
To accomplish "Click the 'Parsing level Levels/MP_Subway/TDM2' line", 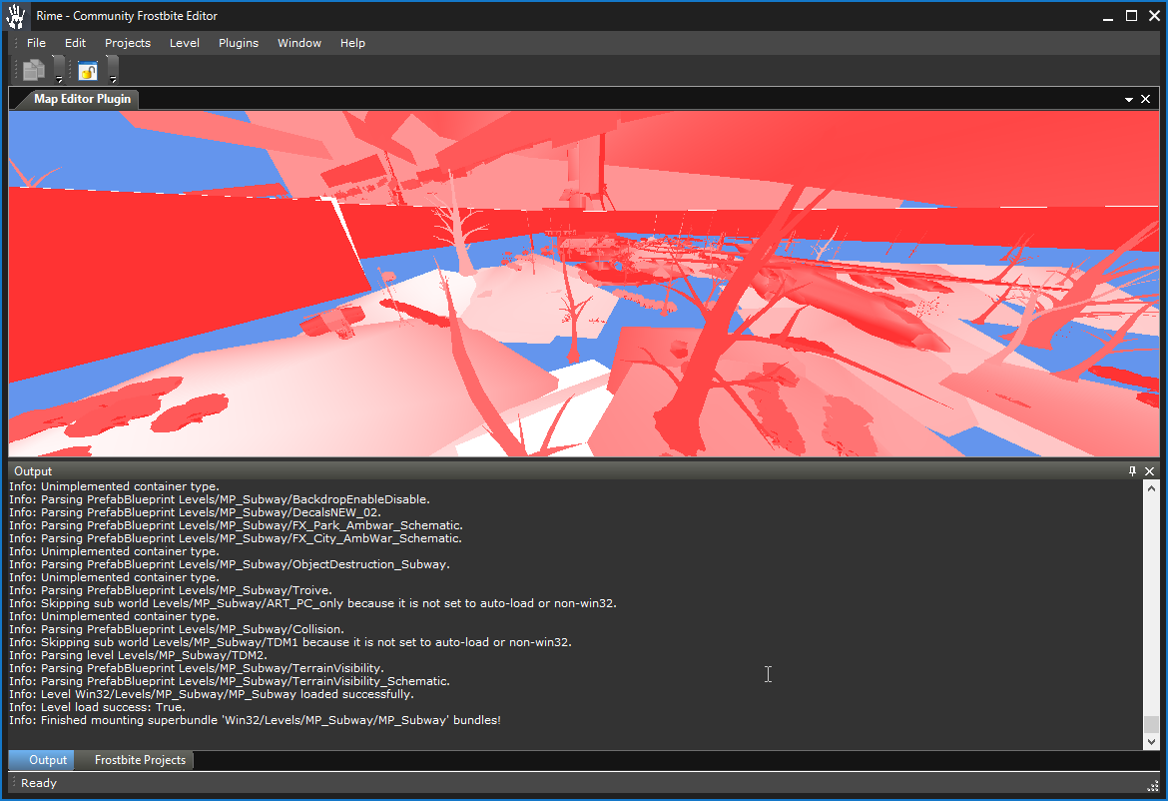I will tap(138, 655).
